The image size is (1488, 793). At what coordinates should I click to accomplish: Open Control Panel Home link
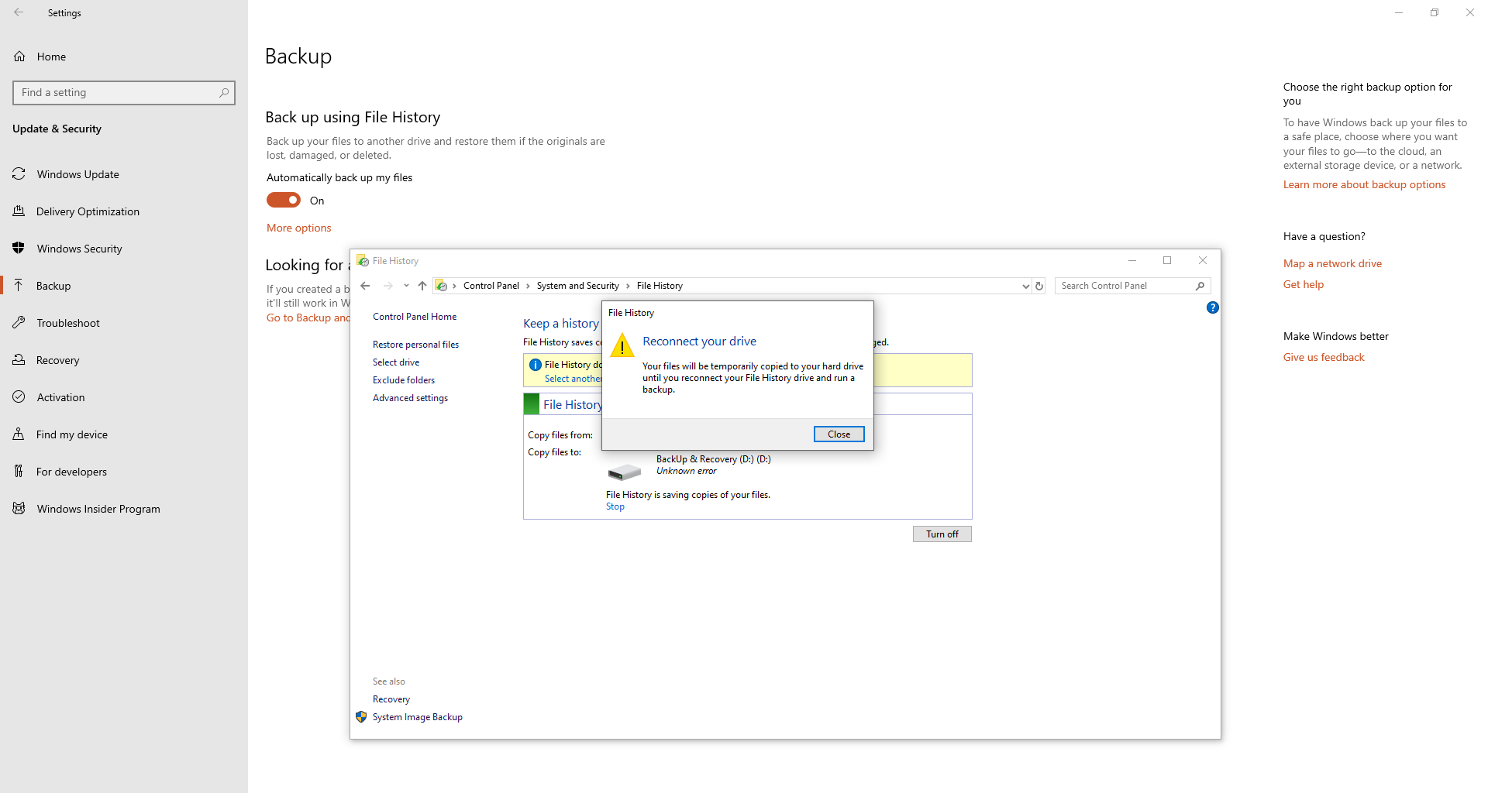click(x=415, y=317)
